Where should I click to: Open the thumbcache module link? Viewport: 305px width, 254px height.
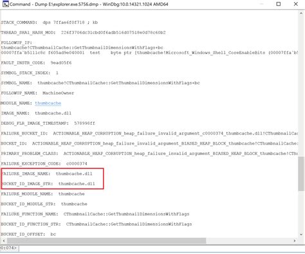coord(48,103)
